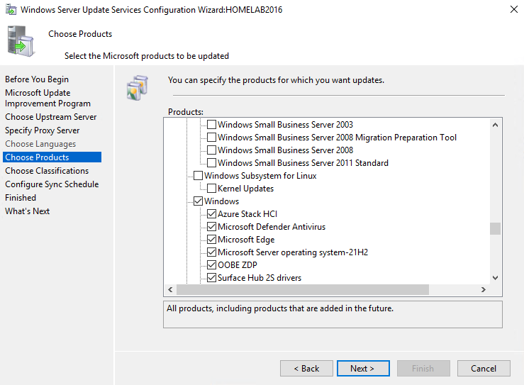Uncheck the Windows parent category

198,201
